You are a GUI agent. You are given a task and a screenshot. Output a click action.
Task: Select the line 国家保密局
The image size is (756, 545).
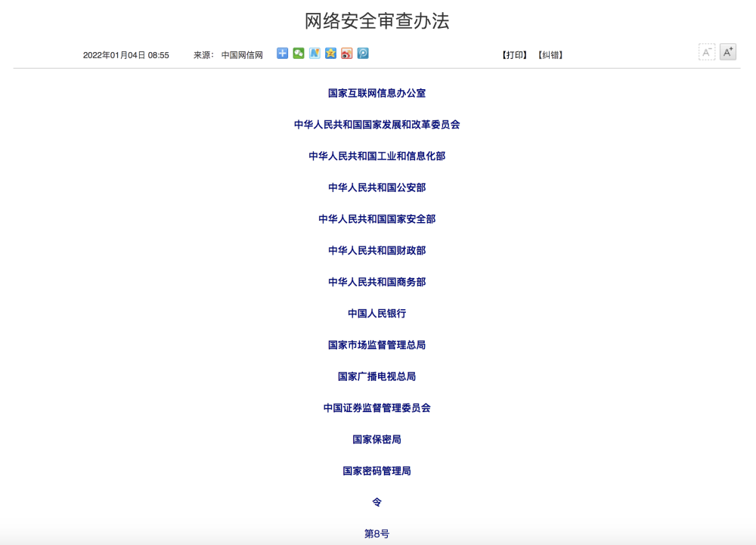377,439
